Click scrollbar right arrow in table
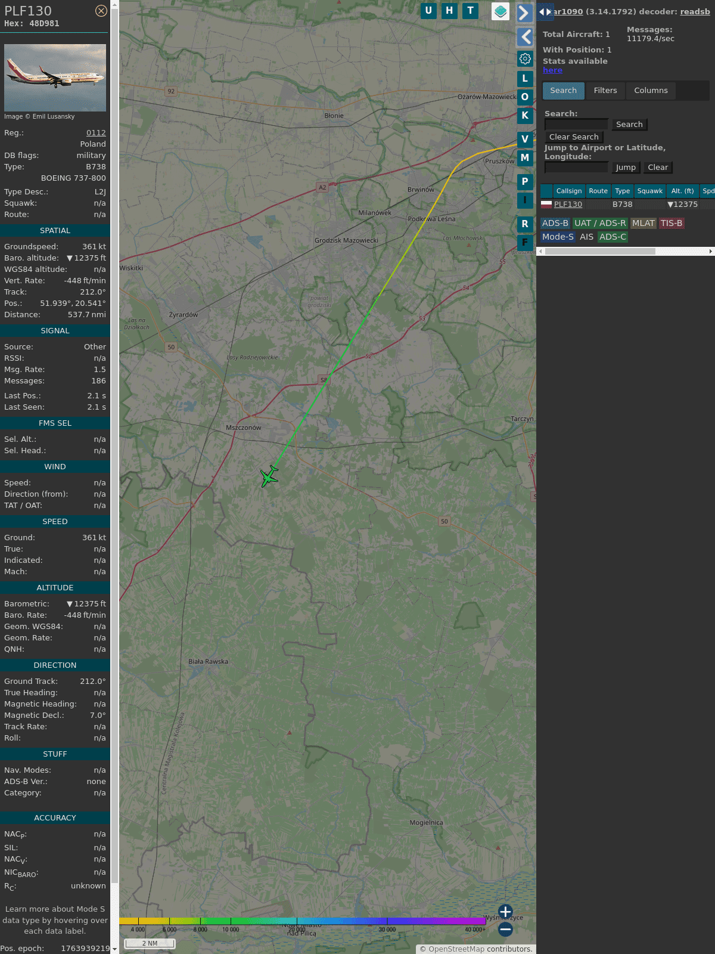 tap(711, 252)
